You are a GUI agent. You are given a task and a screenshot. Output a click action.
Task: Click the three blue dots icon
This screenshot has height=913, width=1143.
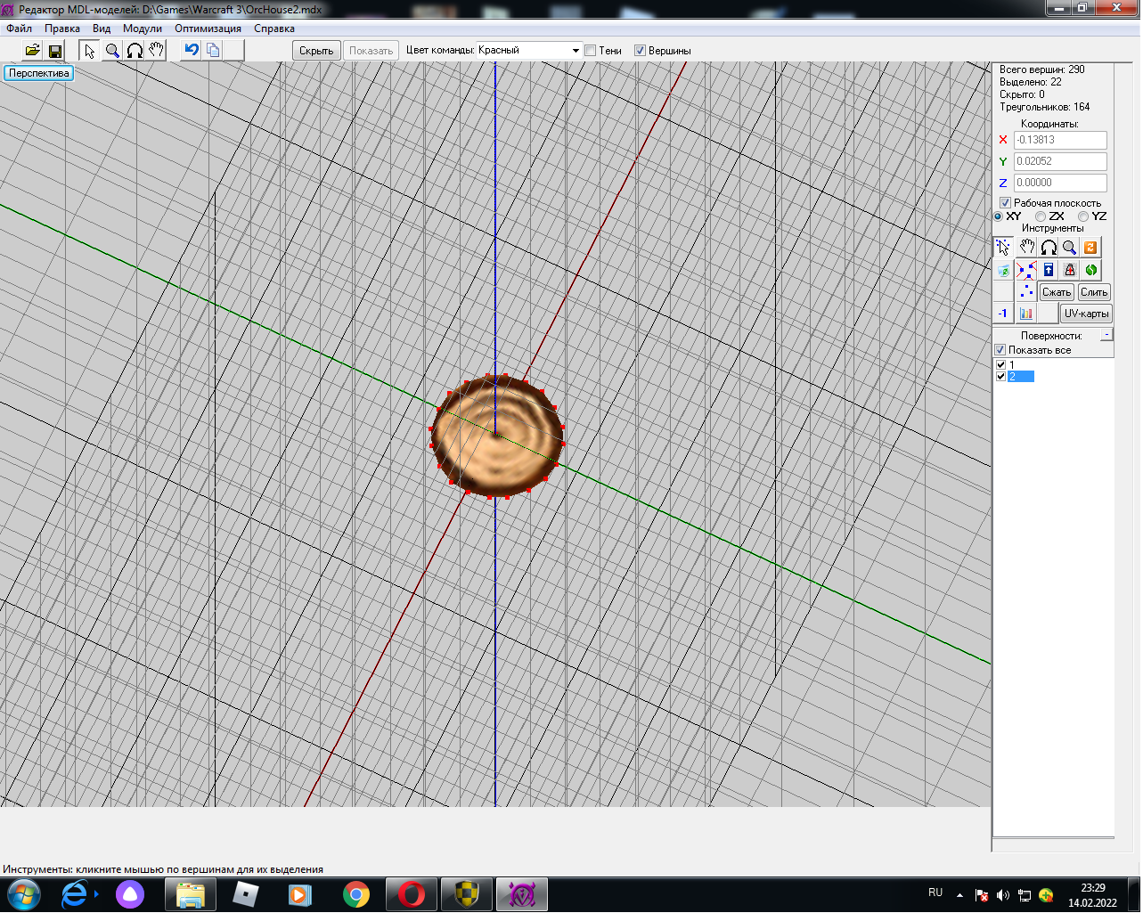(1027, 292)
